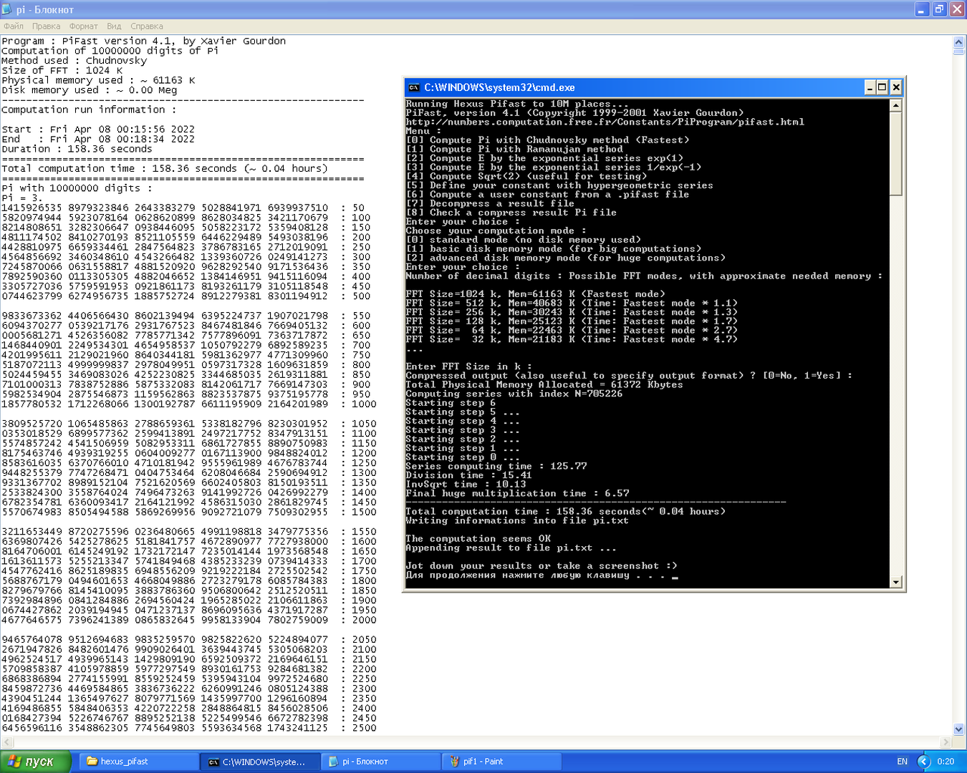Image resolution: width=967 pixels, height=773 pixels.
Task: Click the cmd.exe window system icon
Action: point(413,87)
